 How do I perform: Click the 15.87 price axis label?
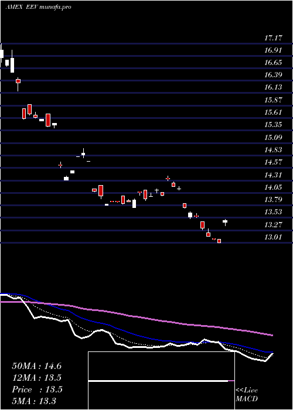274,100
